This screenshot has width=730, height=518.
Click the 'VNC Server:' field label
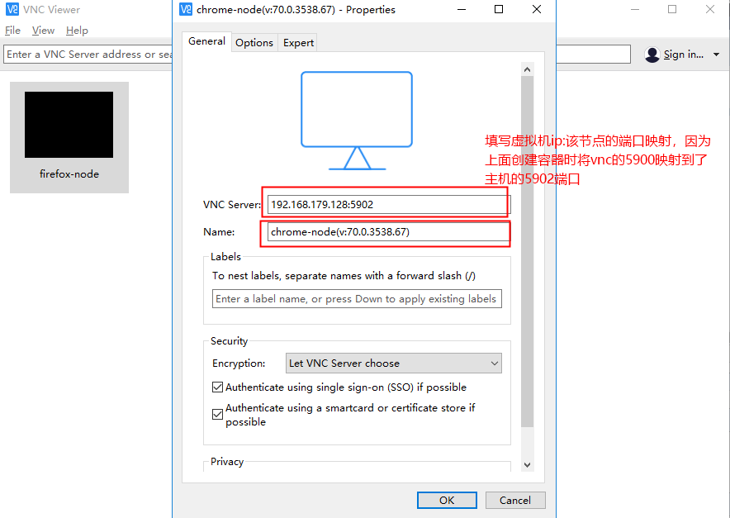click(232, 205)
